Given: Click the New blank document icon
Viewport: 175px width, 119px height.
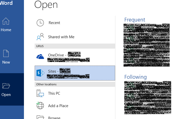Looking at the screenshot, I should click(x=6, y=53).
